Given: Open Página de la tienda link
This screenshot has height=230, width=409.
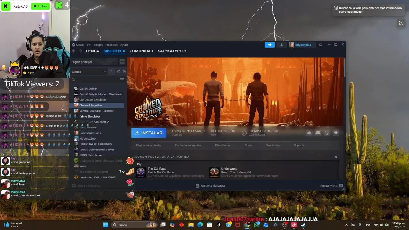Looking at the screenshot, I should tap(148, 145).
